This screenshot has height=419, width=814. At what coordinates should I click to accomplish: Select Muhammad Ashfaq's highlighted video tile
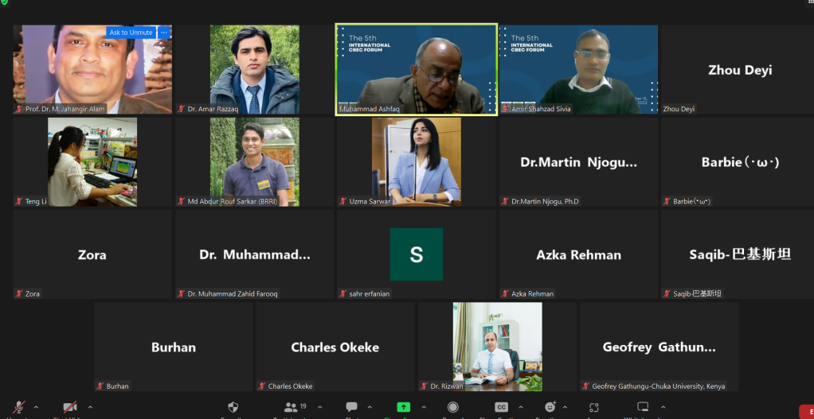[416, 70]
